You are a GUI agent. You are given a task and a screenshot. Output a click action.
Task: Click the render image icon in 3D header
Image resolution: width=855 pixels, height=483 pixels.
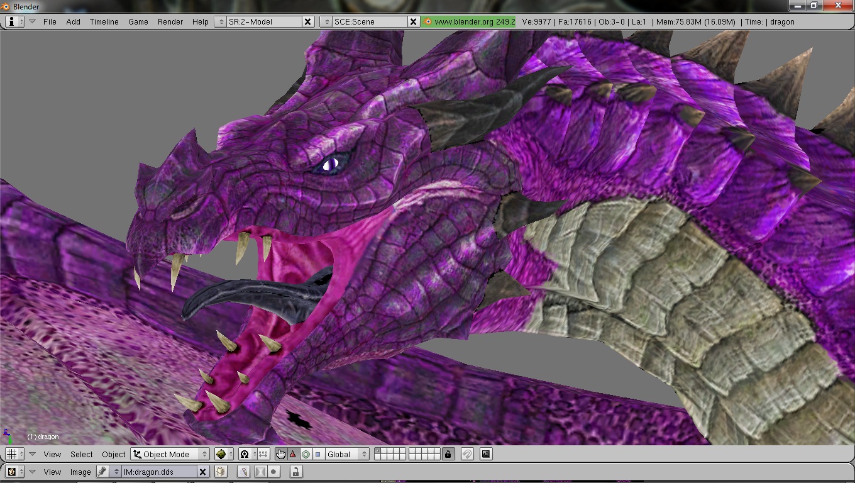click(486, 454)
